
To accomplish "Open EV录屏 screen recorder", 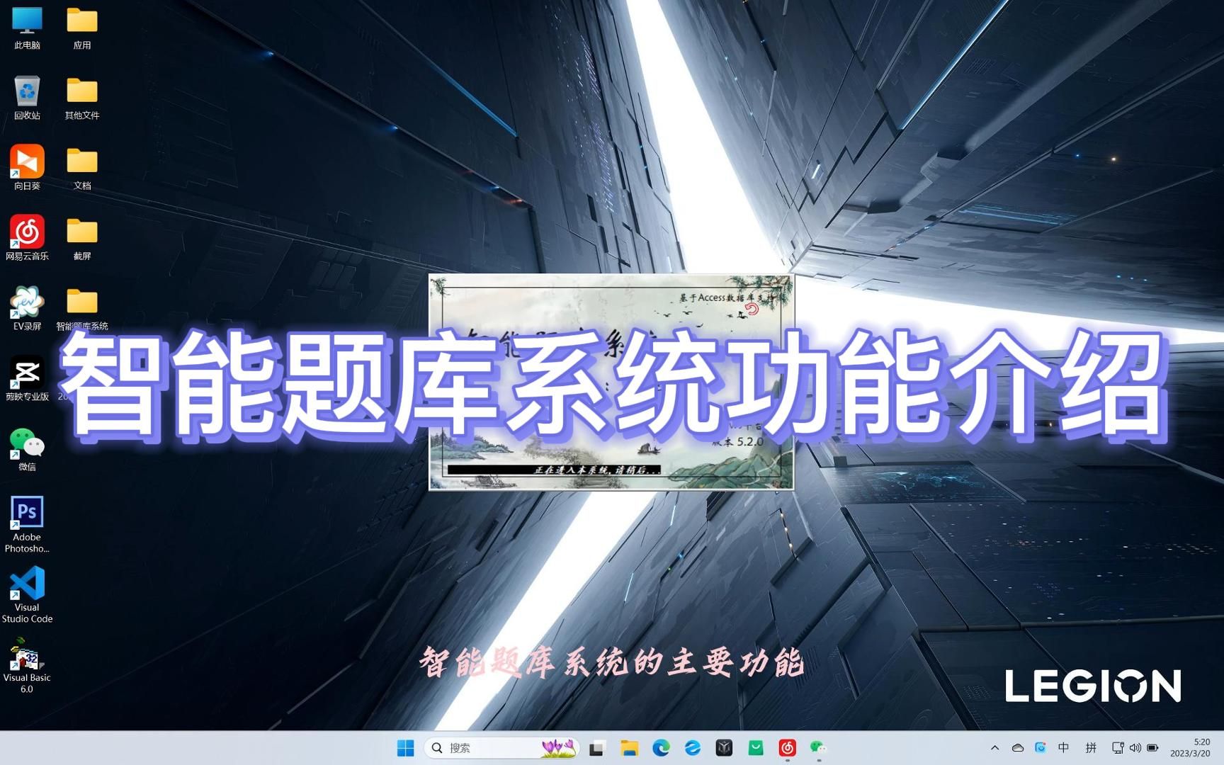I will click(x=27, y=301).
